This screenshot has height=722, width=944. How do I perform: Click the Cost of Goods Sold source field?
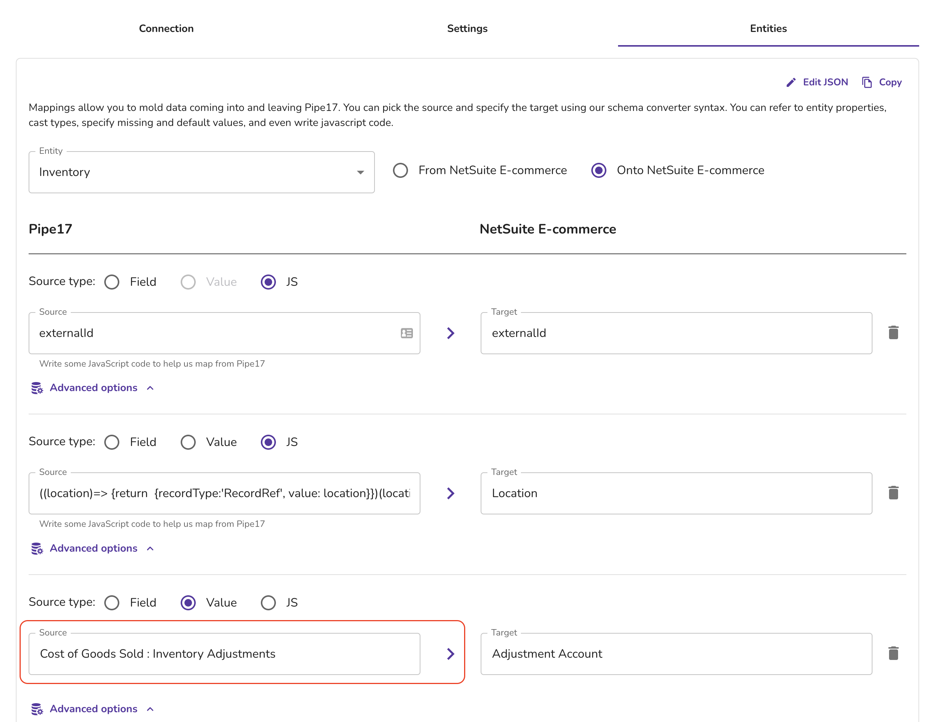[x=224, y=654]
